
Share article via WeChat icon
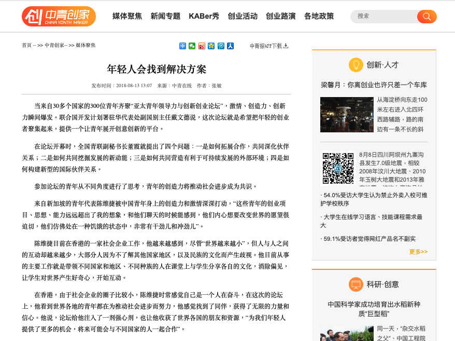[192, 46]
